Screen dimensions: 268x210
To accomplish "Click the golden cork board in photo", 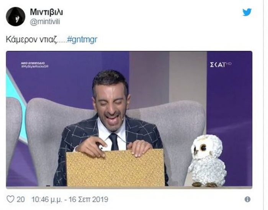I will (115, 168).
